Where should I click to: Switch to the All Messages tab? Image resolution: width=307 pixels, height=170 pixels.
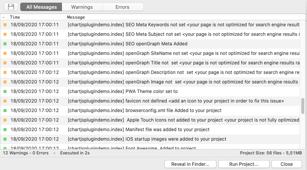point(42,7)
